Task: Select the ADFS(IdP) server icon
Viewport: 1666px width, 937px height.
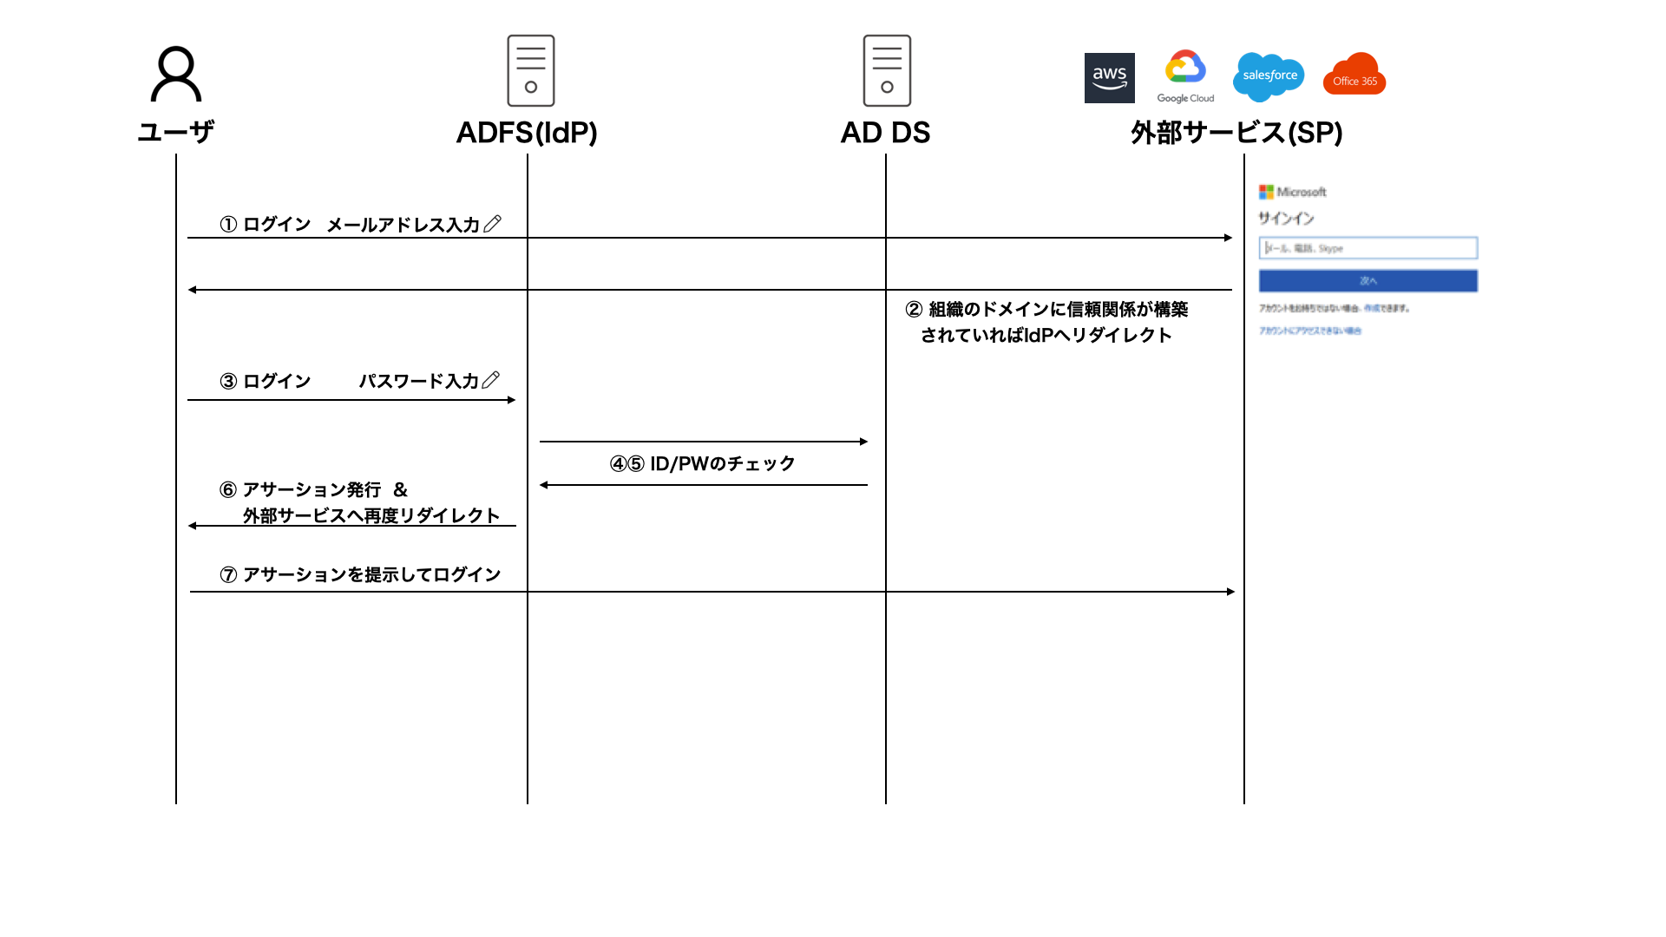Action: pos(530,71)
